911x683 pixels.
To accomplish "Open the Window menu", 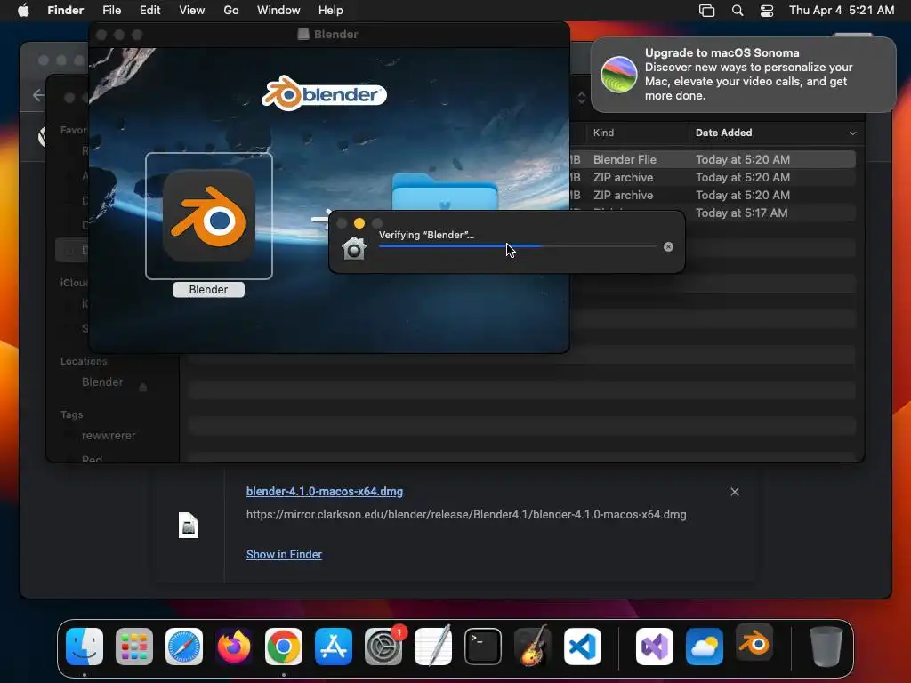I will pyautogui.click(x=278, y=11).
